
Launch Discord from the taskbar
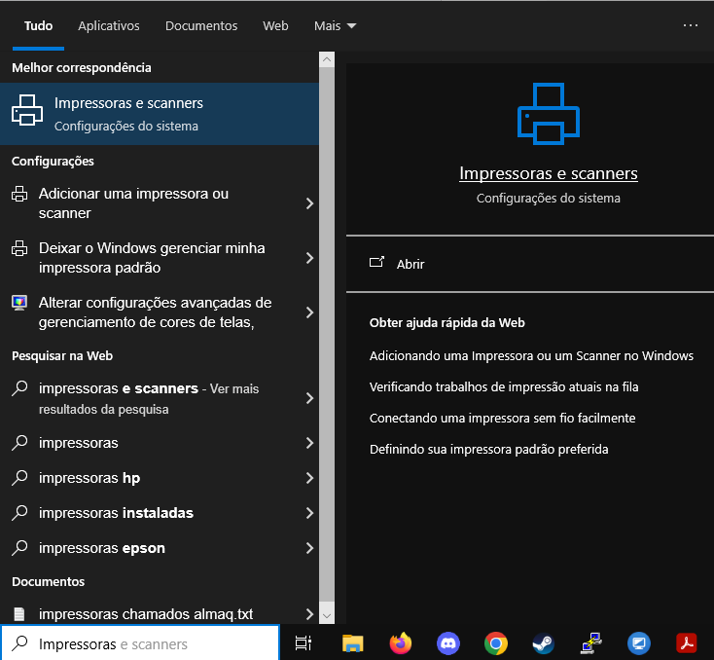tap(448, 642)
